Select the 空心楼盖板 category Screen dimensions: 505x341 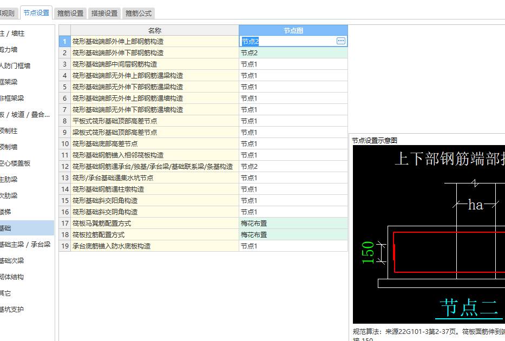pyautogui.click(x=27, y=163)
